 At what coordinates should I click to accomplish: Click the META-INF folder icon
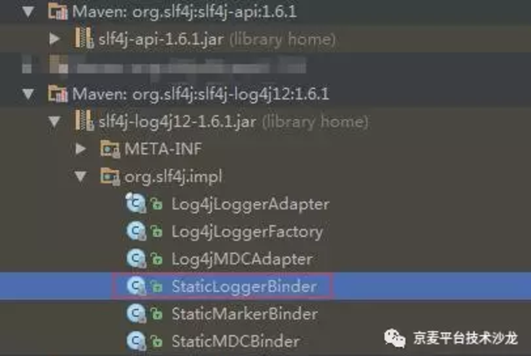tap(110, 149)
